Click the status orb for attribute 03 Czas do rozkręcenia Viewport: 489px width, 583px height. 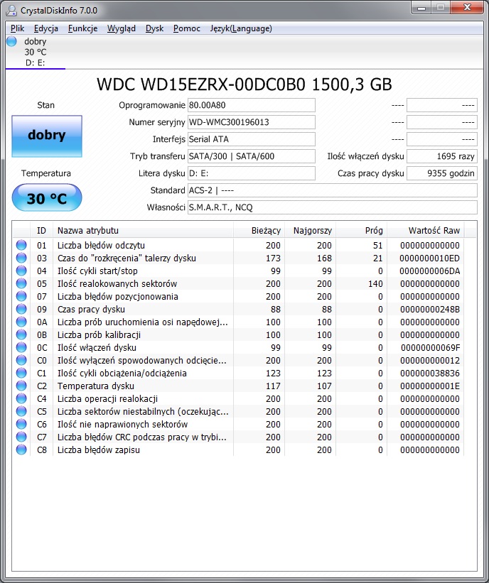pyautogui.click(x=21, y=258)
